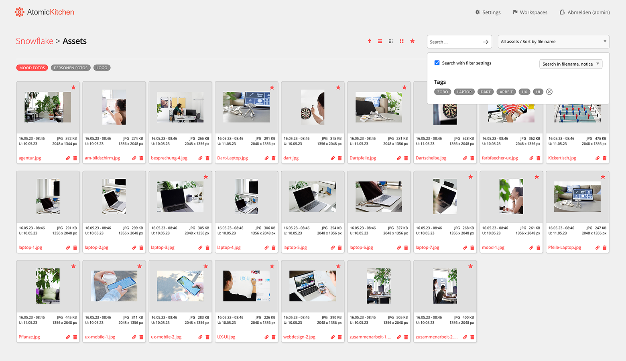The height and width of the screenshot is (361, 626).
Task: Click the Snowflake breadcrumb link
Action: (34, 41)
